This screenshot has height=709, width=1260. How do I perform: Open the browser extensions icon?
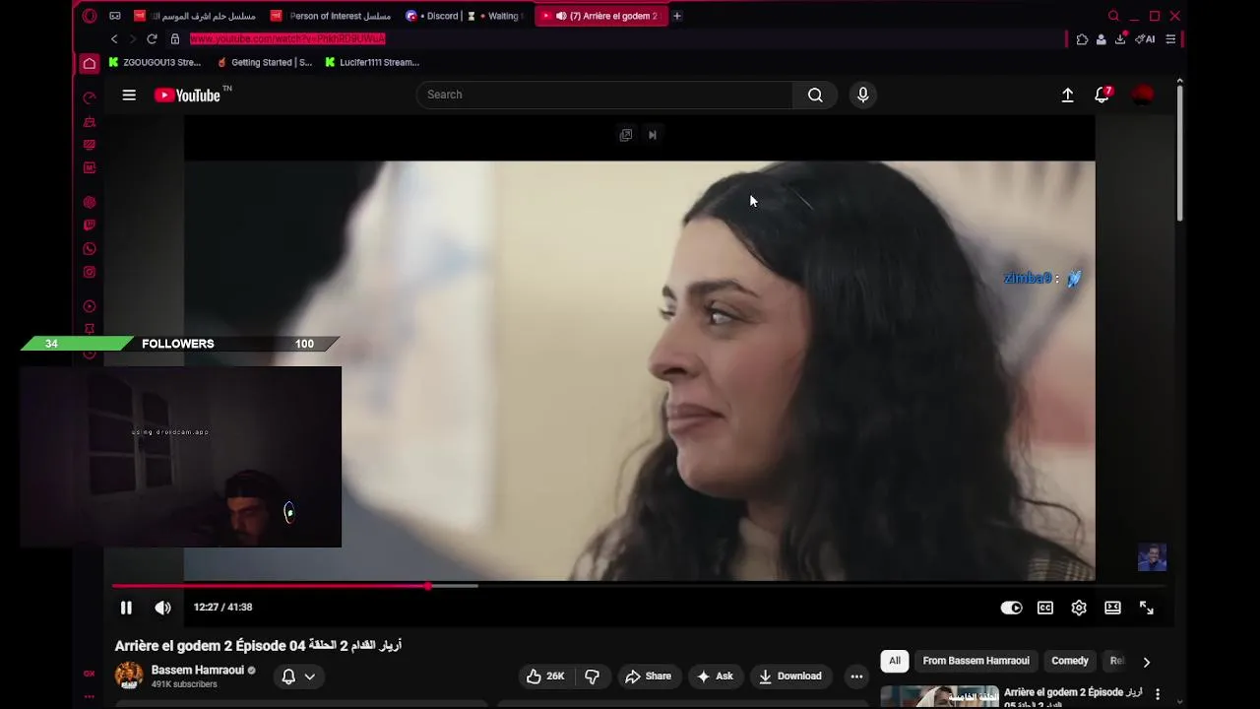pyautogui.click(x=1082, y=39)
